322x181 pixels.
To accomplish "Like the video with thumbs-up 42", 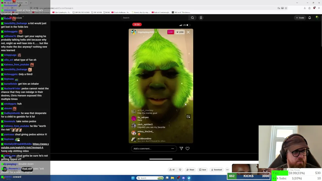I will 172,170.
